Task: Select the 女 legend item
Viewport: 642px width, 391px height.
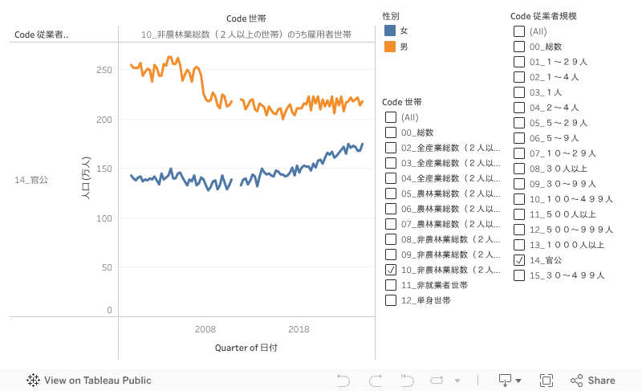Action: click(404, 30)
